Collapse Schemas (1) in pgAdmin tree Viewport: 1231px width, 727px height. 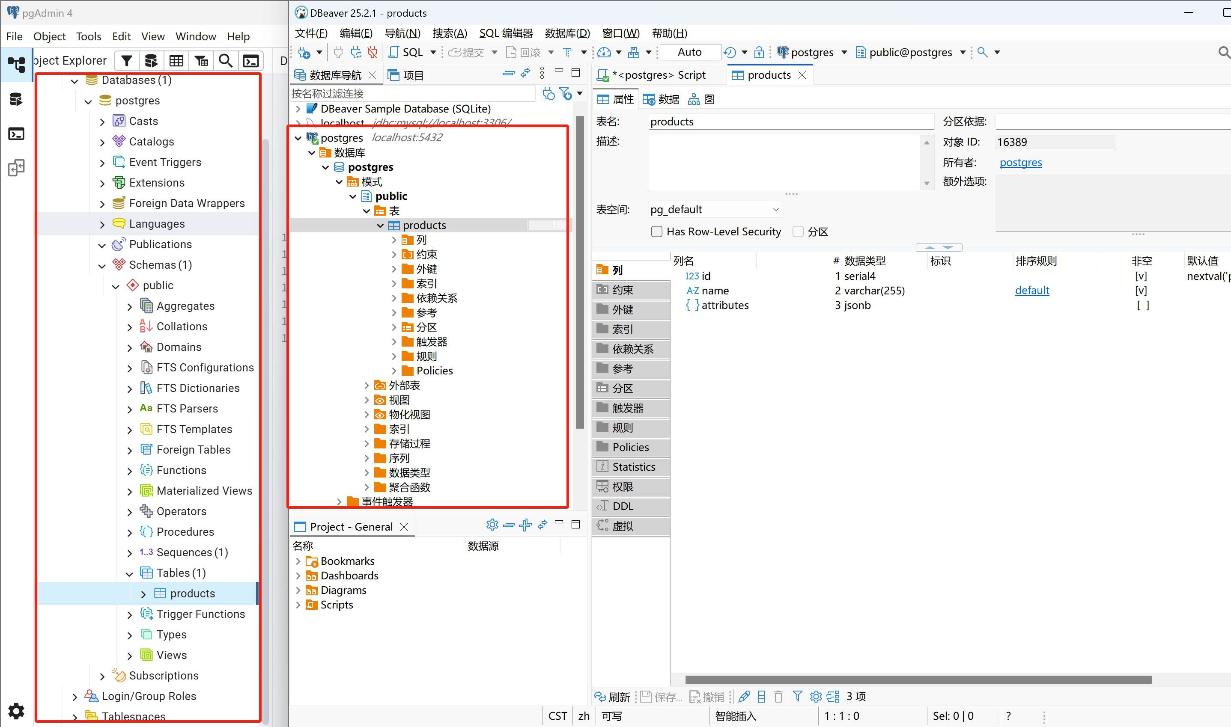(x=102, y=266)
